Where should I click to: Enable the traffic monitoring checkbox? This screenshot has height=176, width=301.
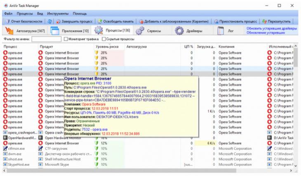point(66,39)
